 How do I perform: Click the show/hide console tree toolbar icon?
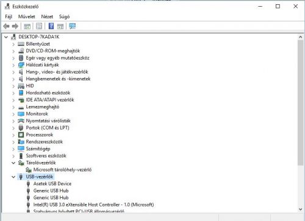coord(27,26)
